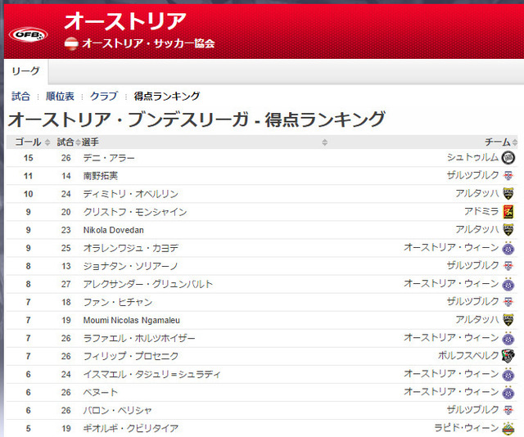The height and width of the screenshot is (437, 524).
Task: Open player デニ・アラー
Action: click(109, 158)
